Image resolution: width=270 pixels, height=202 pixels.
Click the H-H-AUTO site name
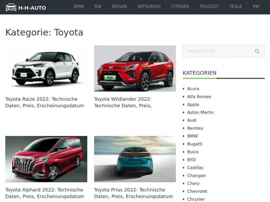(x=32, y=8)
